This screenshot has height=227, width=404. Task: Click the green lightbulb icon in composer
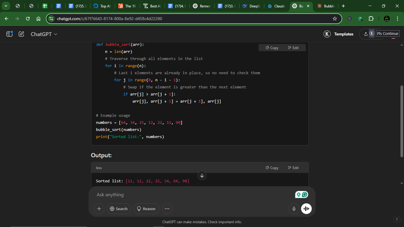tap(298, 194)
